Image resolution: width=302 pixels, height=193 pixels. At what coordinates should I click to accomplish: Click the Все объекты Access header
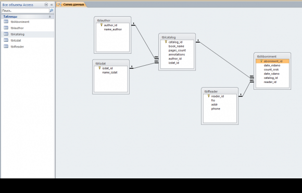point(18,5)
